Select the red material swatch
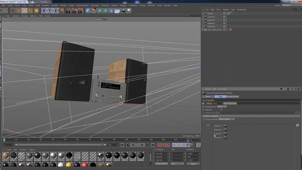Viewport: 302px width, 170px height. click(x=84, y=165)
